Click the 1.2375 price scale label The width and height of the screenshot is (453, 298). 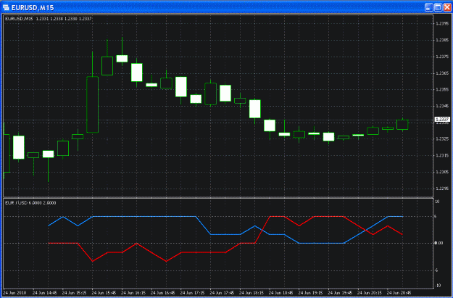coord(442,57)
